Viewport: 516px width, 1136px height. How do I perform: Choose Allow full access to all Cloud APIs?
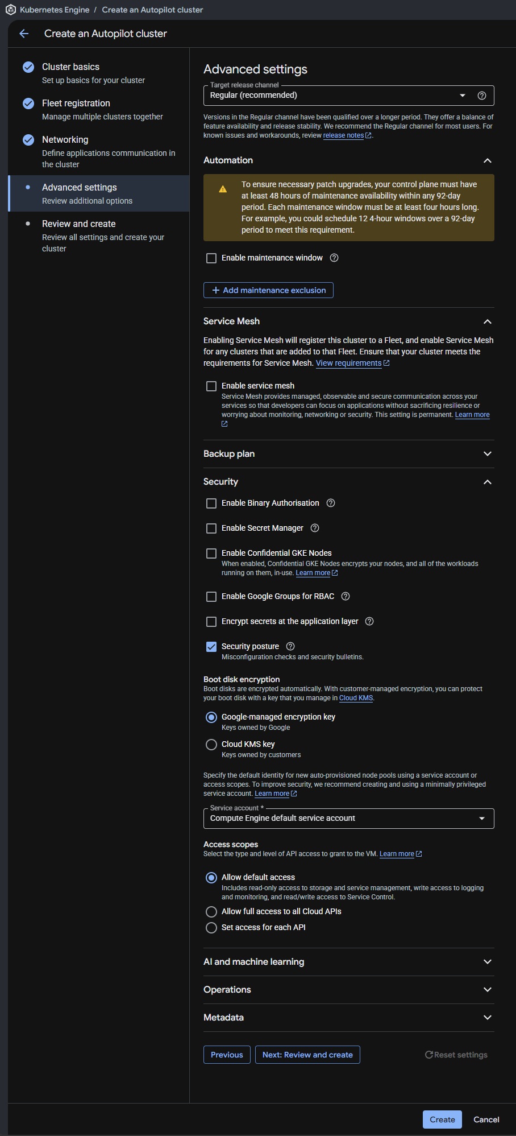[211, 912]
